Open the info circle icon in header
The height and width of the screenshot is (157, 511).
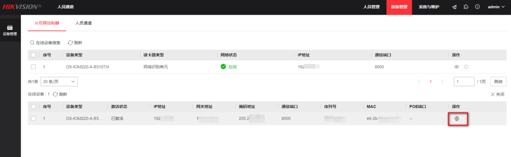tap(477, 7)
